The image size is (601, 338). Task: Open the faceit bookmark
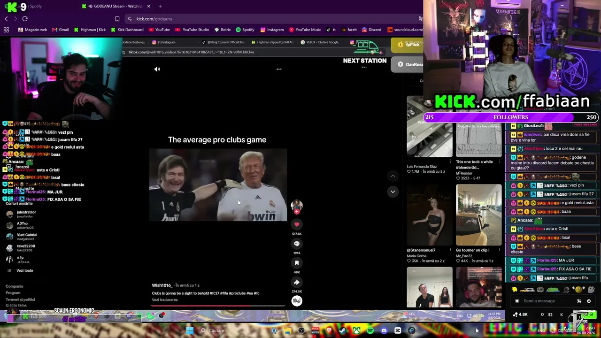click(x=349, y=30)
